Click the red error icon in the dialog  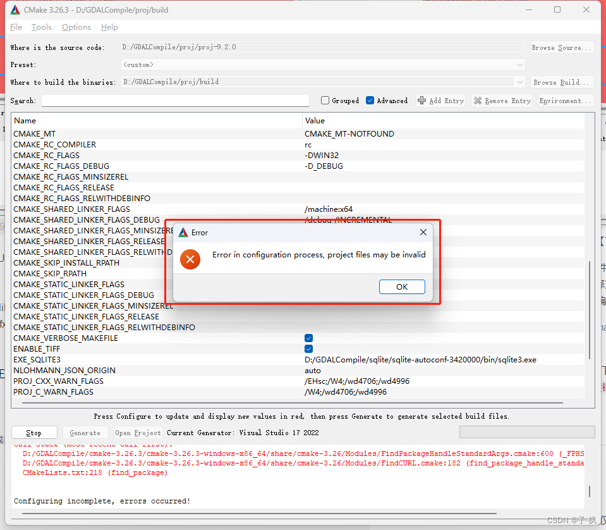pyautogui.click(x=190, y=259)
